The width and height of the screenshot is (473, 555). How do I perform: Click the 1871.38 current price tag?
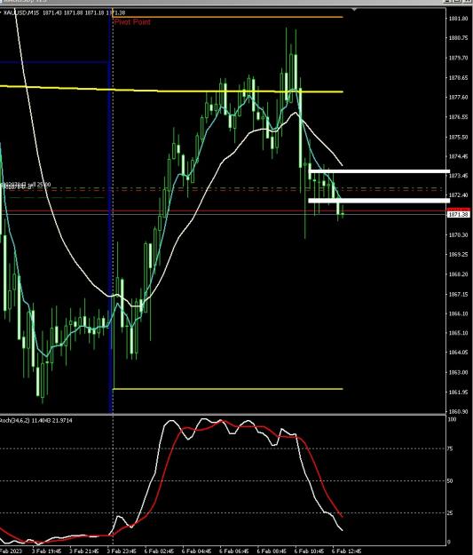[459, 215]
